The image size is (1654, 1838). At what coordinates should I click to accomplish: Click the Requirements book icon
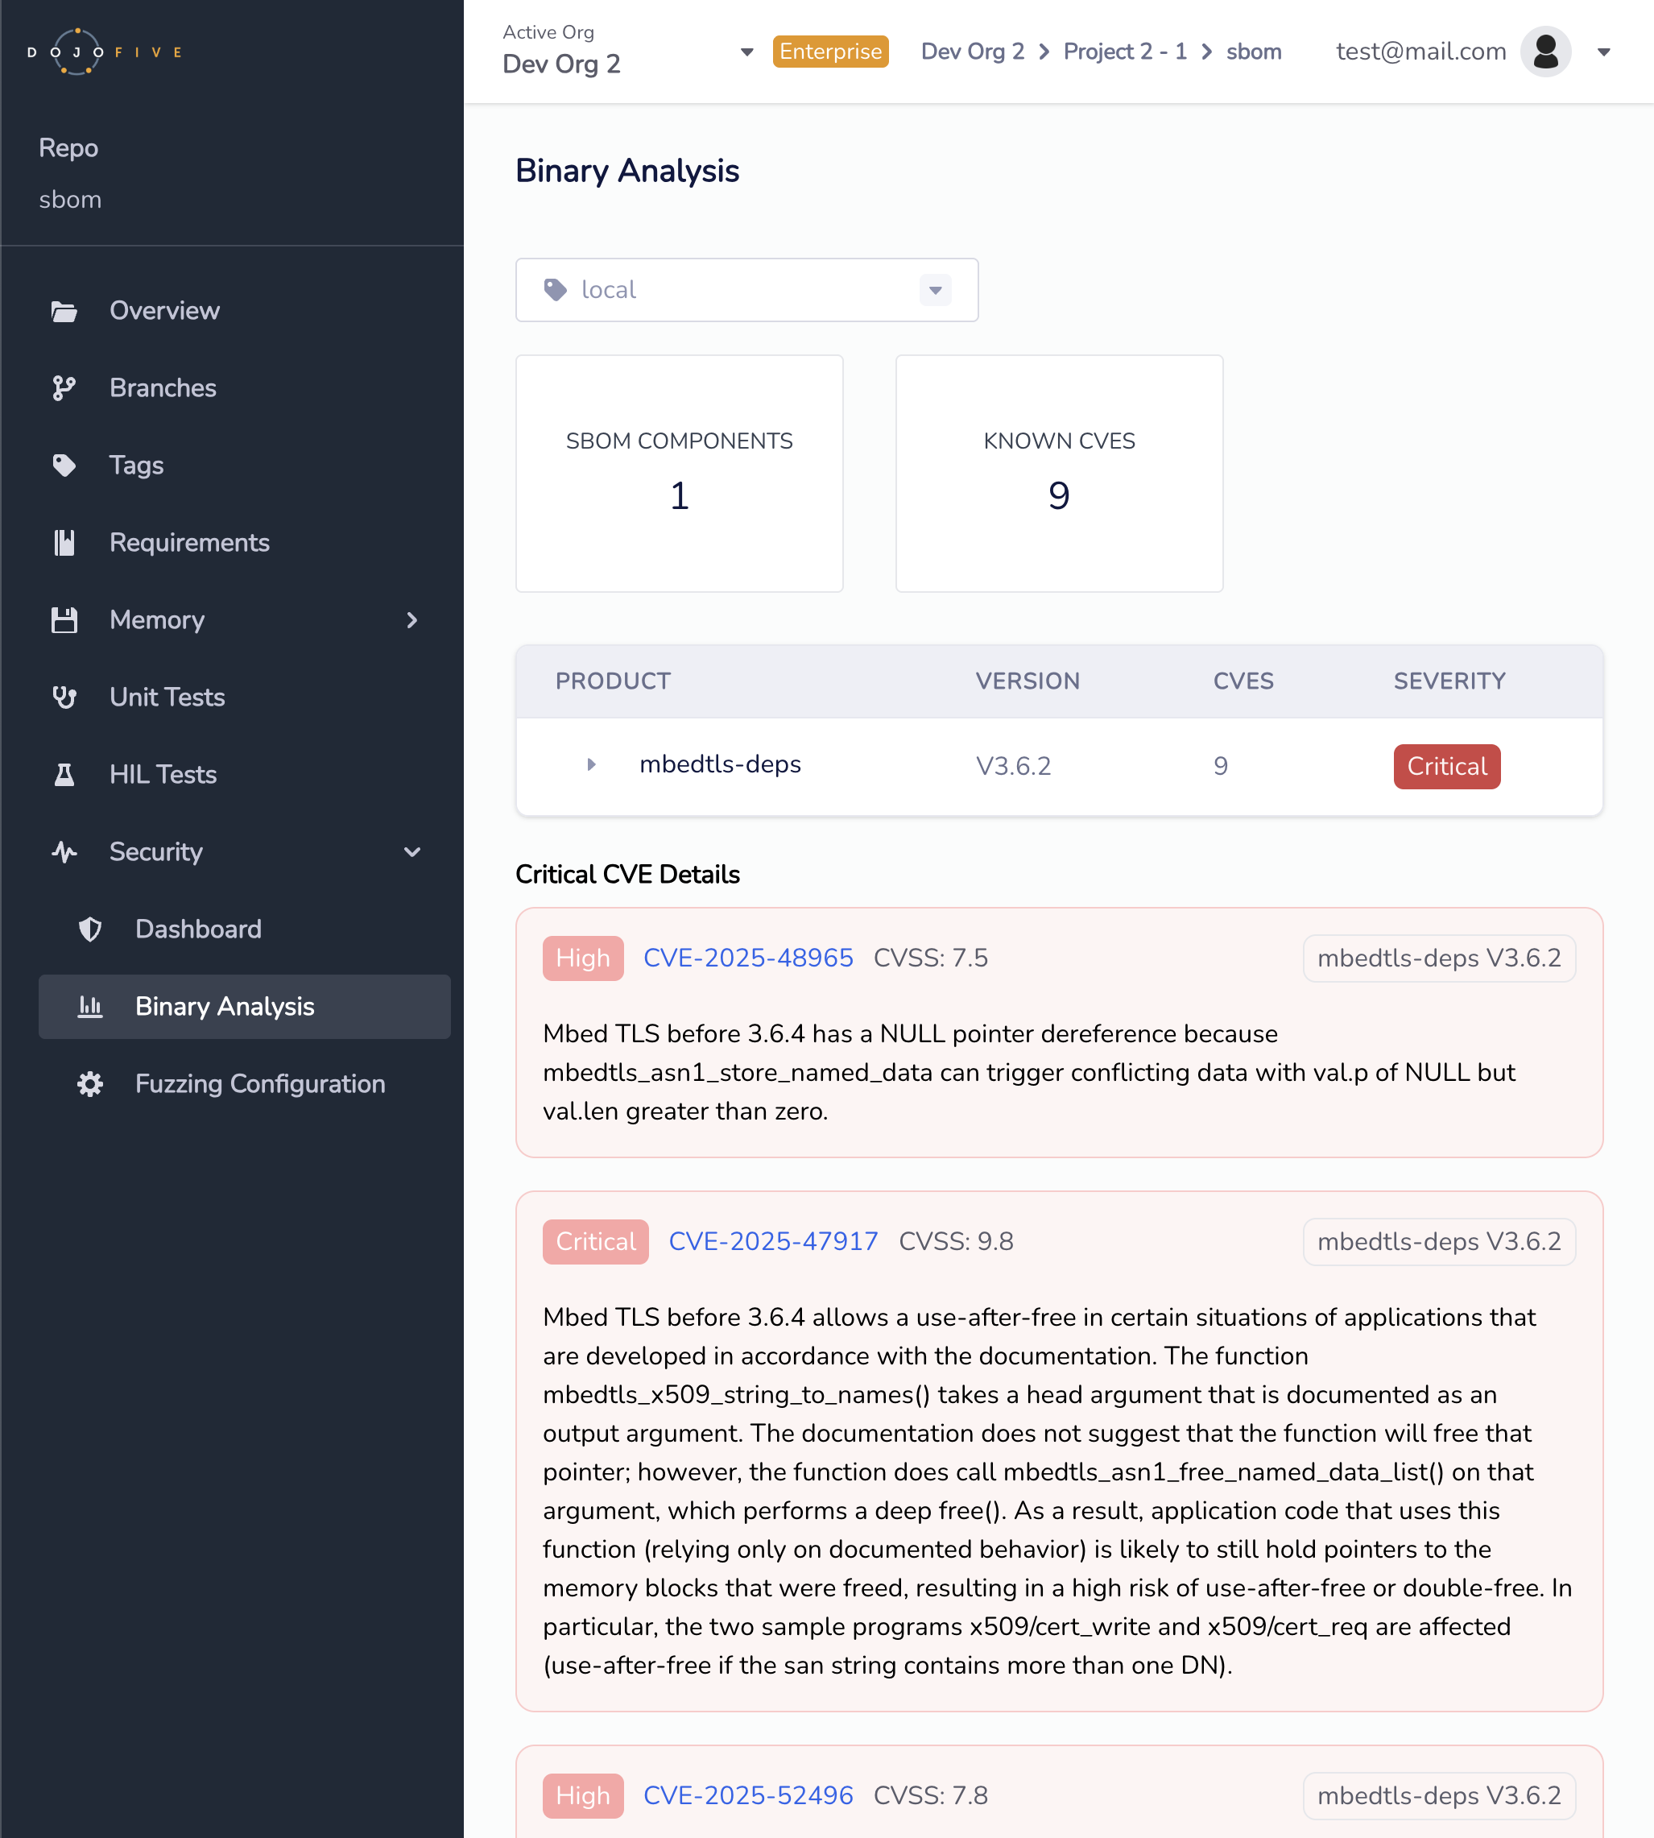[64, 543]
